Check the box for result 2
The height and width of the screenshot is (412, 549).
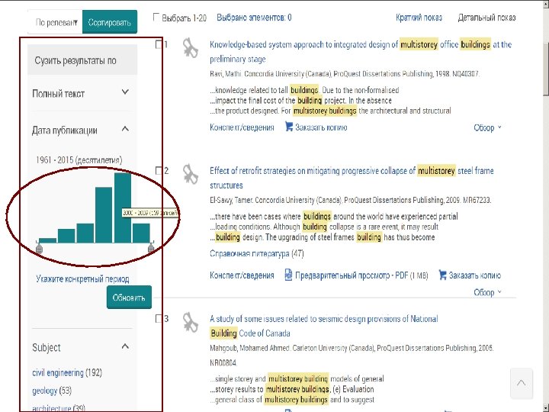coord(159,171)
